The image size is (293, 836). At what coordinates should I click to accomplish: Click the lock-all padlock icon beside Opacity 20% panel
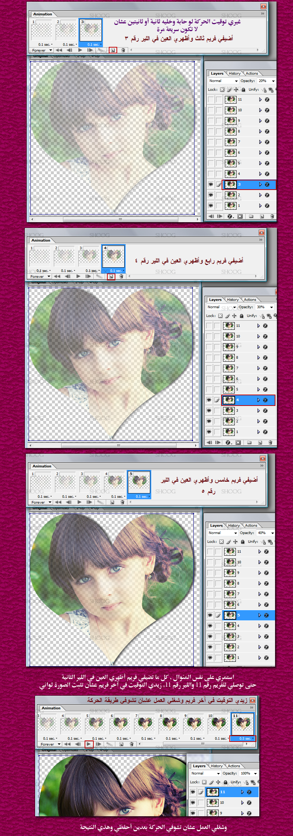(243, 90)
